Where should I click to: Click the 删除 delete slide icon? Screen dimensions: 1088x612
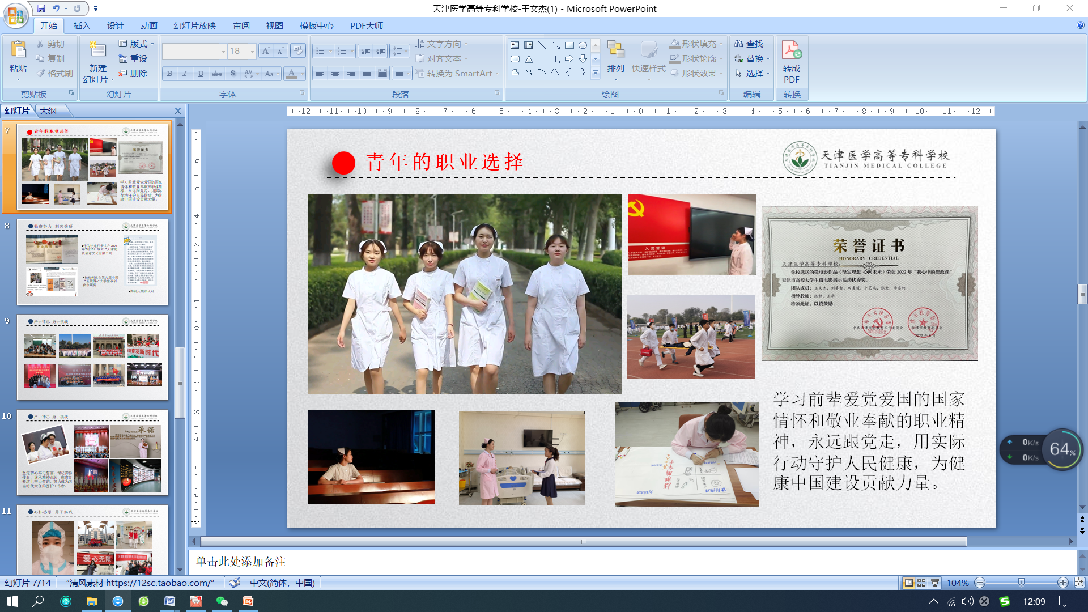coord(133,73)
